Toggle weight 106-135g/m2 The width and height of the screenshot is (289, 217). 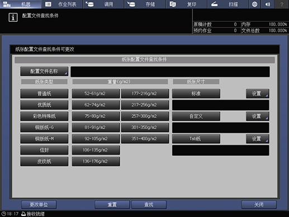pyautogui.click(x=96, y=150)
